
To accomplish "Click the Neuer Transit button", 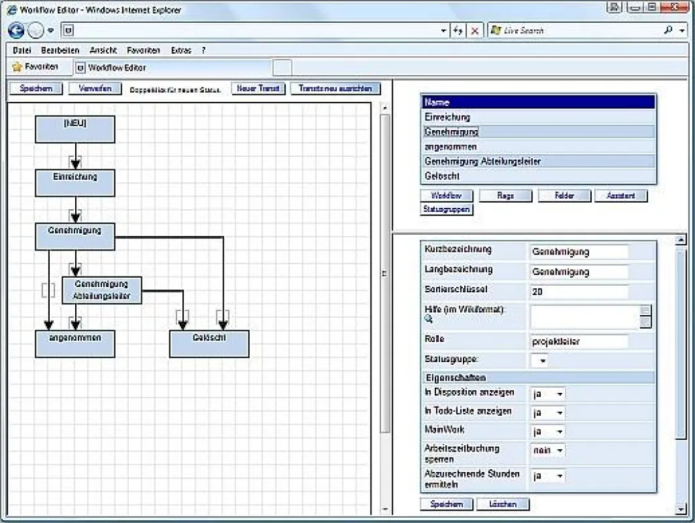I will coord(258,89).
